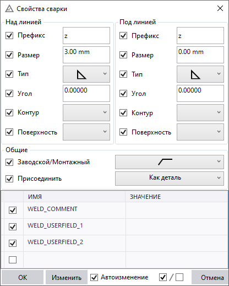229x286 pixels.
Task: Click the Отмена button
Action: (210, 277)
